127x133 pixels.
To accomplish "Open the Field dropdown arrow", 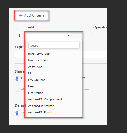I will [68, 36].
